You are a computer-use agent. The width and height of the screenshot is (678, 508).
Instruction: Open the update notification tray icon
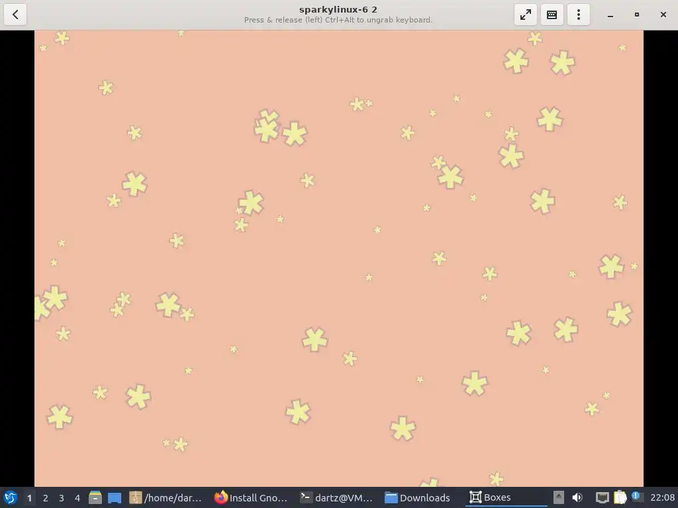(636, 496)
